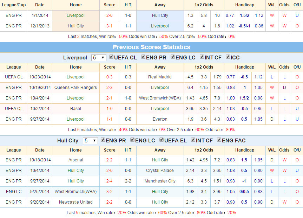Click the 20% win rate in Hull City summary
This screenshot has width=303, height=218.
tap(122, 213)
